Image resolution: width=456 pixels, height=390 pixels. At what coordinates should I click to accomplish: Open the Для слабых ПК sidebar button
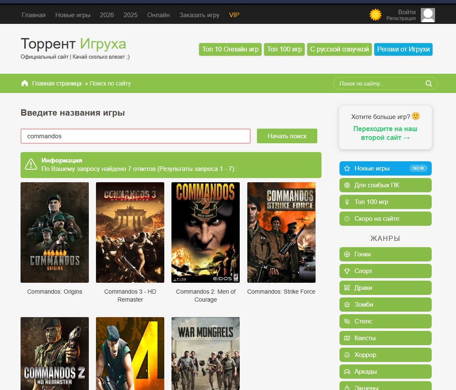pos(385,185)
